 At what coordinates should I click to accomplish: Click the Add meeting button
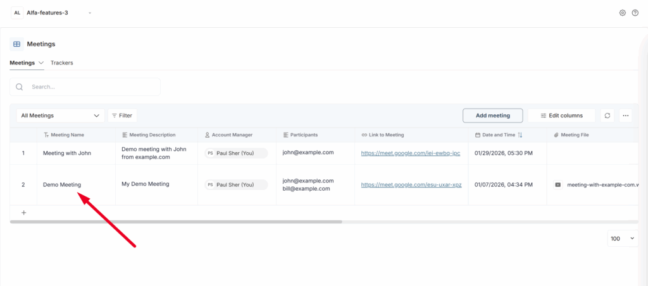(x=492, y=116)
